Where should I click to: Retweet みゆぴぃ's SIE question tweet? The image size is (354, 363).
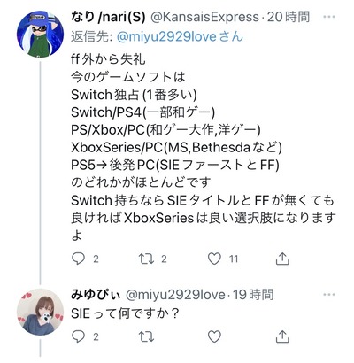pos(146,336)
